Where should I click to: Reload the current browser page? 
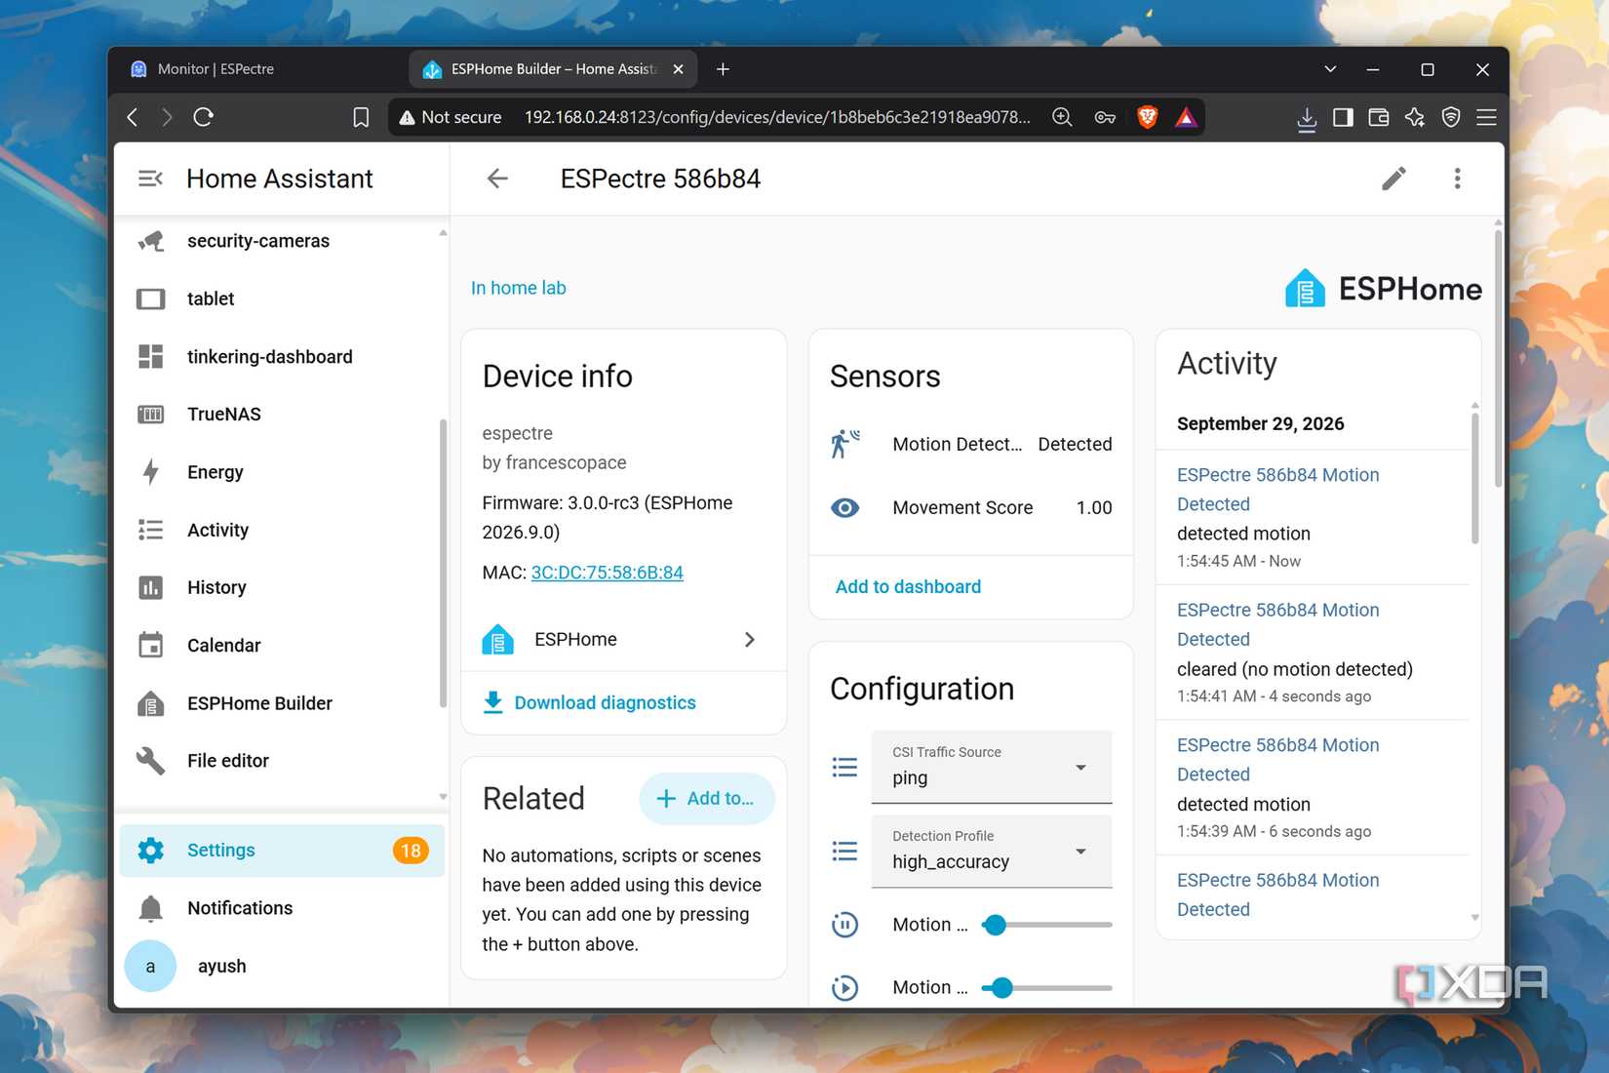pos(204,117)
